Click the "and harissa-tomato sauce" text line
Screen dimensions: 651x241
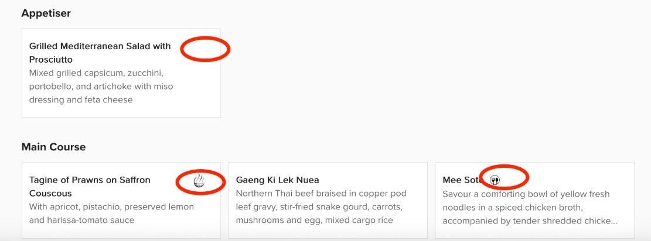[81, 220]
